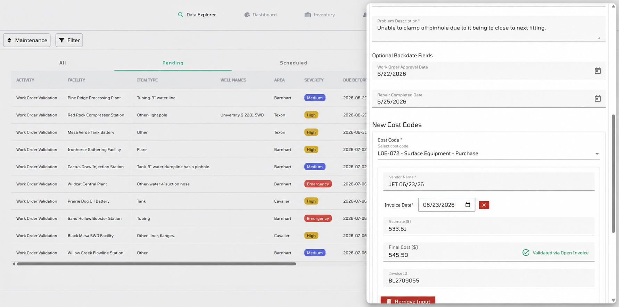Click the red X next to Invoice Date
The width and height of the screenshot is (619, 307).
click(x=484, y=205)
